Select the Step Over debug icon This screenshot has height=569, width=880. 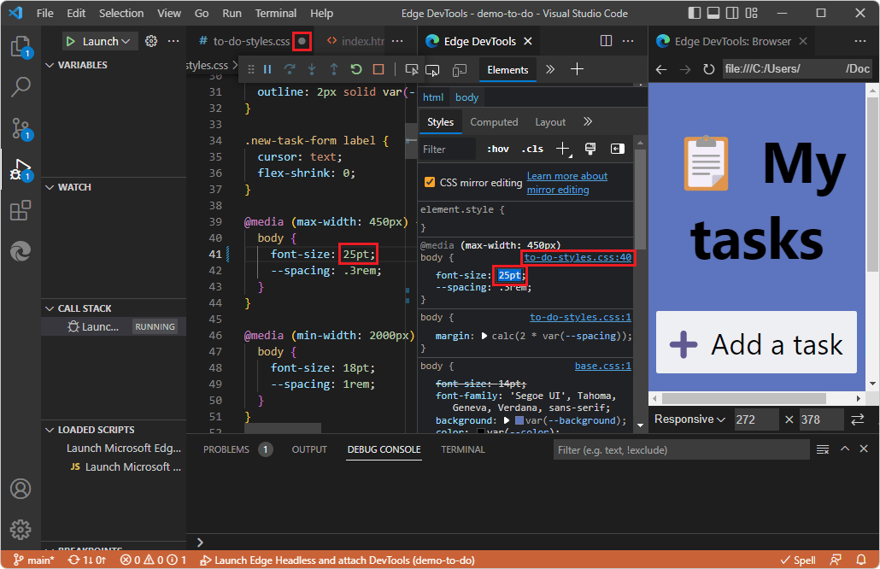tap(290, 69)
